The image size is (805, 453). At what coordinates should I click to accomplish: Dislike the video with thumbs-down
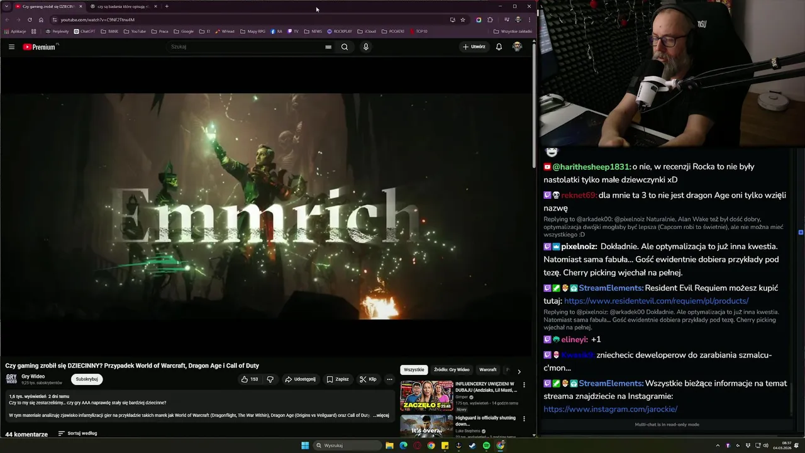[270, 379]
